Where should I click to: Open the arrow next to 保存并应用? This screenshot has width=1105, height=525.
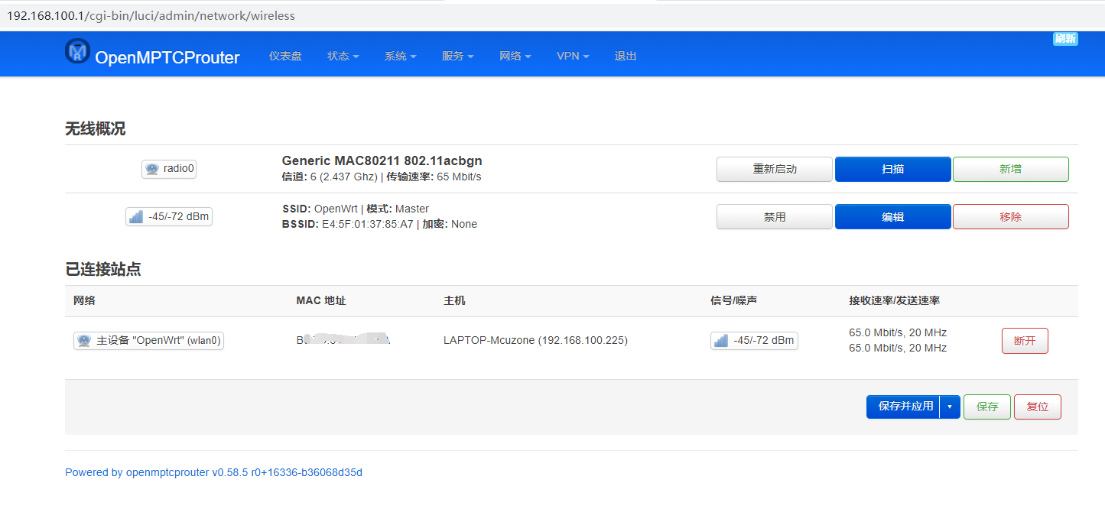pos(950,407)
